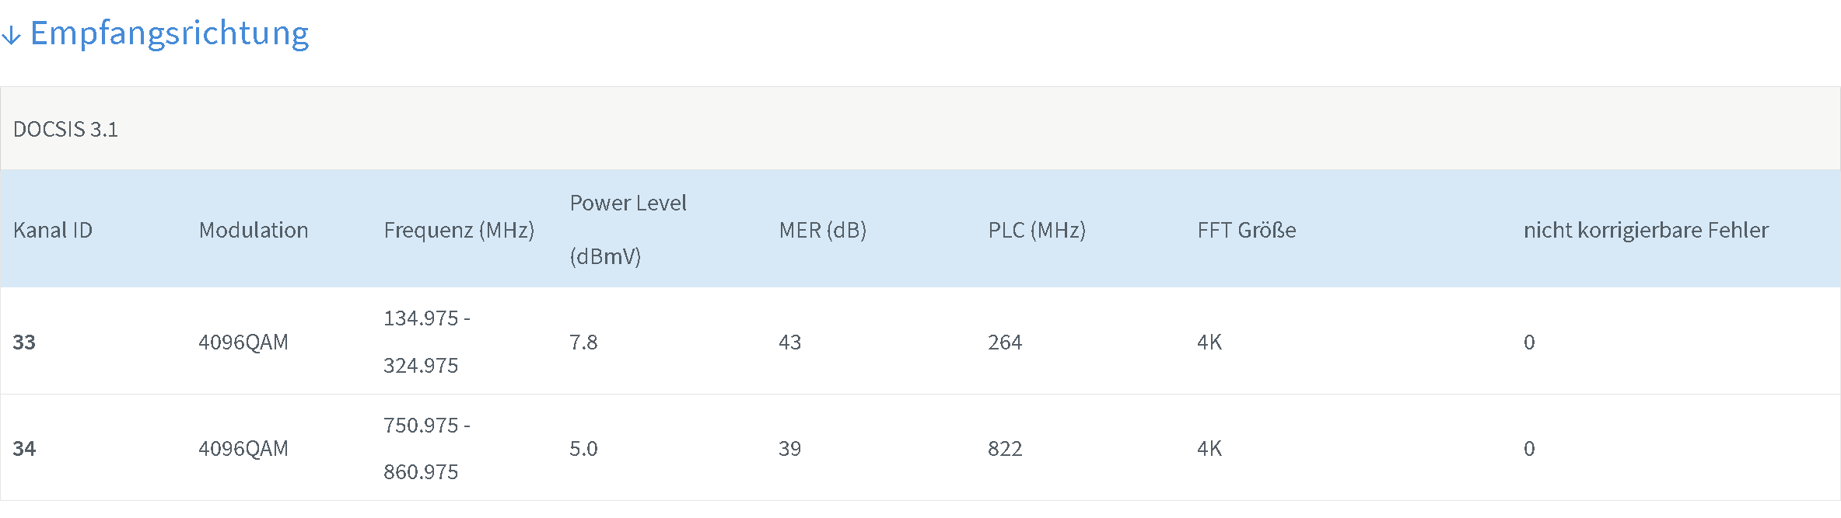
Task: Click the 134.975 - 324.975 frequency cell
Action: pyautogui.click(x=427, y=342)
